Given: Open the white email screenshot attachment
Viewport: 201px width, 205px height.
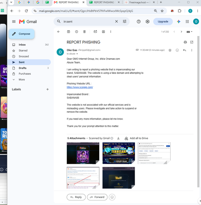Looking at the screenshot, I should (154, 153).
